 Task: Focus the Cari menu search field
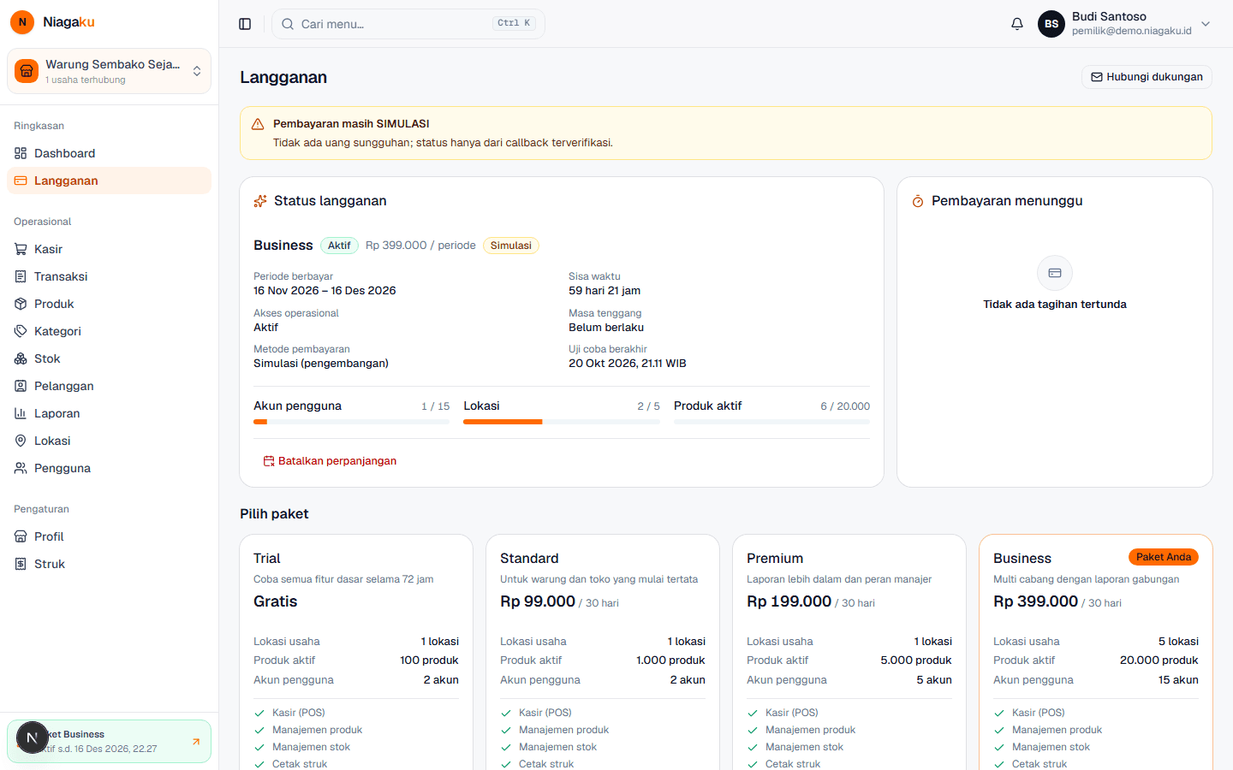pyautogui.click(x=408, y=24)
